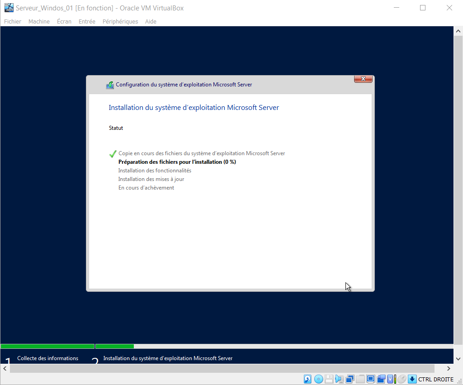Viewport: 463px width, 385px height.
Task: Click the network adapters status icon
Action: (x=350, y=379)
